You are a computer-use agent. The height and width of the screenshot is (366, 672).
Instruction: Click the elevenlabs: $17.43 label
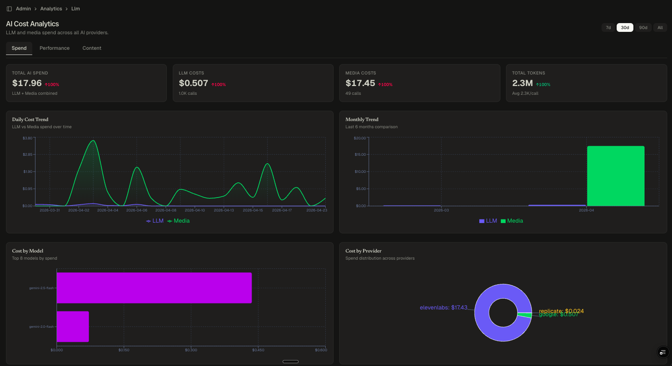(x=443, y=307)
